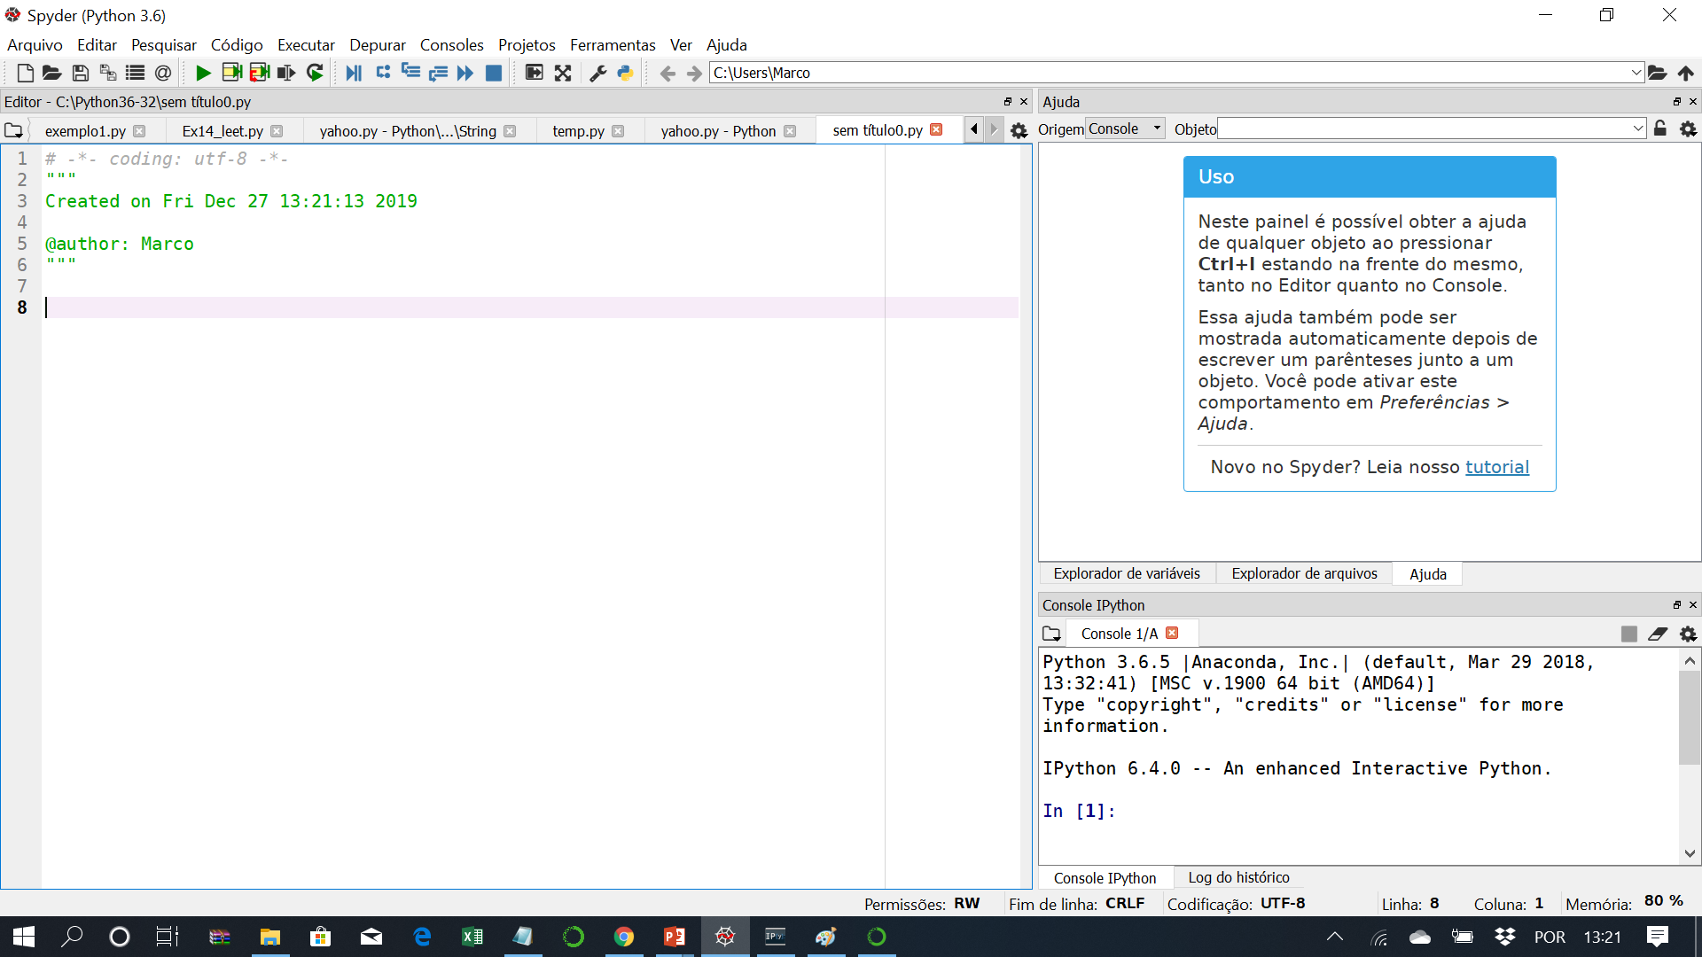Viewport: 1702px width, 957px height.
Task: Create a new file with the toolbar icon
Action: click(25, 73)
